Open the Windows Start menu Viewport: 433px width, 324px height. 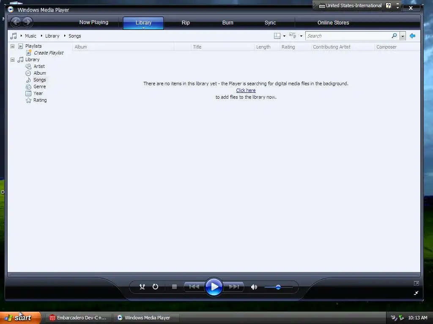(20, 318)
